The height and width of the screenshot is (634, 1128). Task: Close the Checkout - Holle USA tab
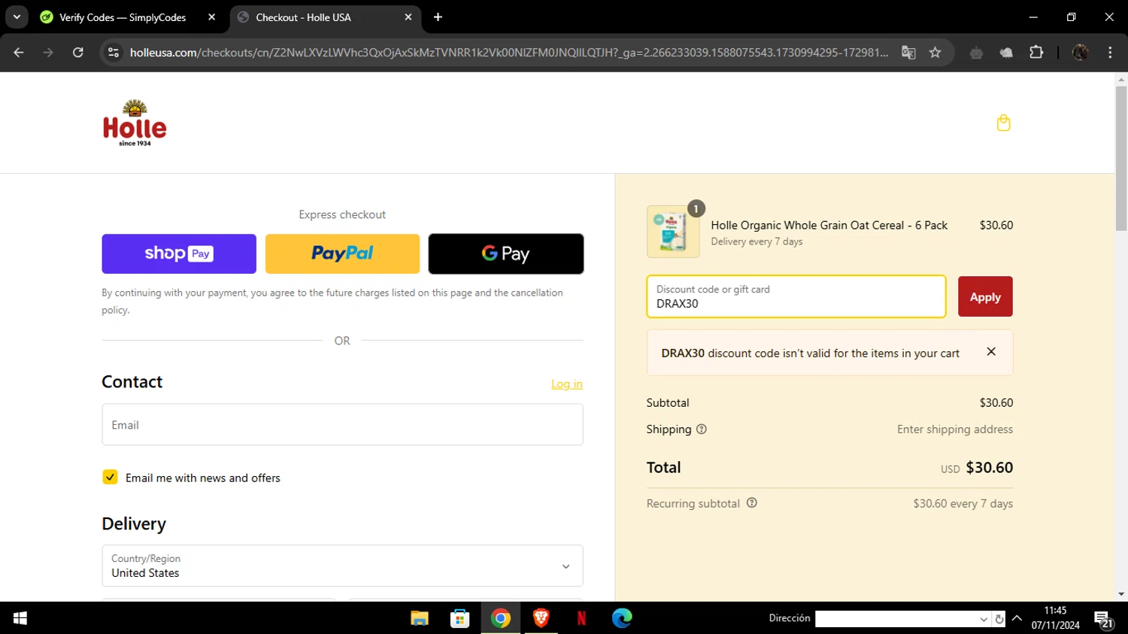click(408, 17)
